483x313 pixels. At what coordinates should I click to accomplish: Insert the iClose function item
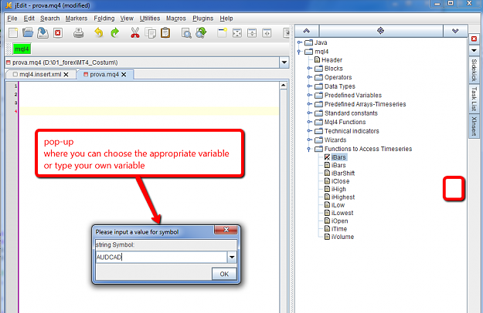pyautogui.click(x=337, y=181)
